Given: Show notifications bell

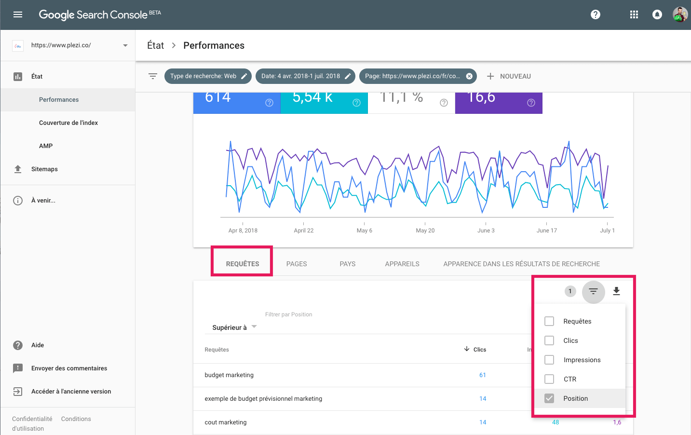Looking at the screenshot, I should pyautogui.click(x=657, y=14).
